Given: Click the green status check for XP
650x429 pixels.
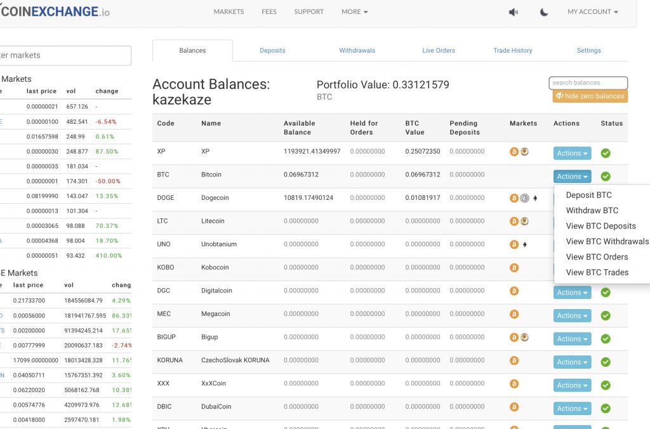Looking at the screenshot, I should click(x=606, y=154).
